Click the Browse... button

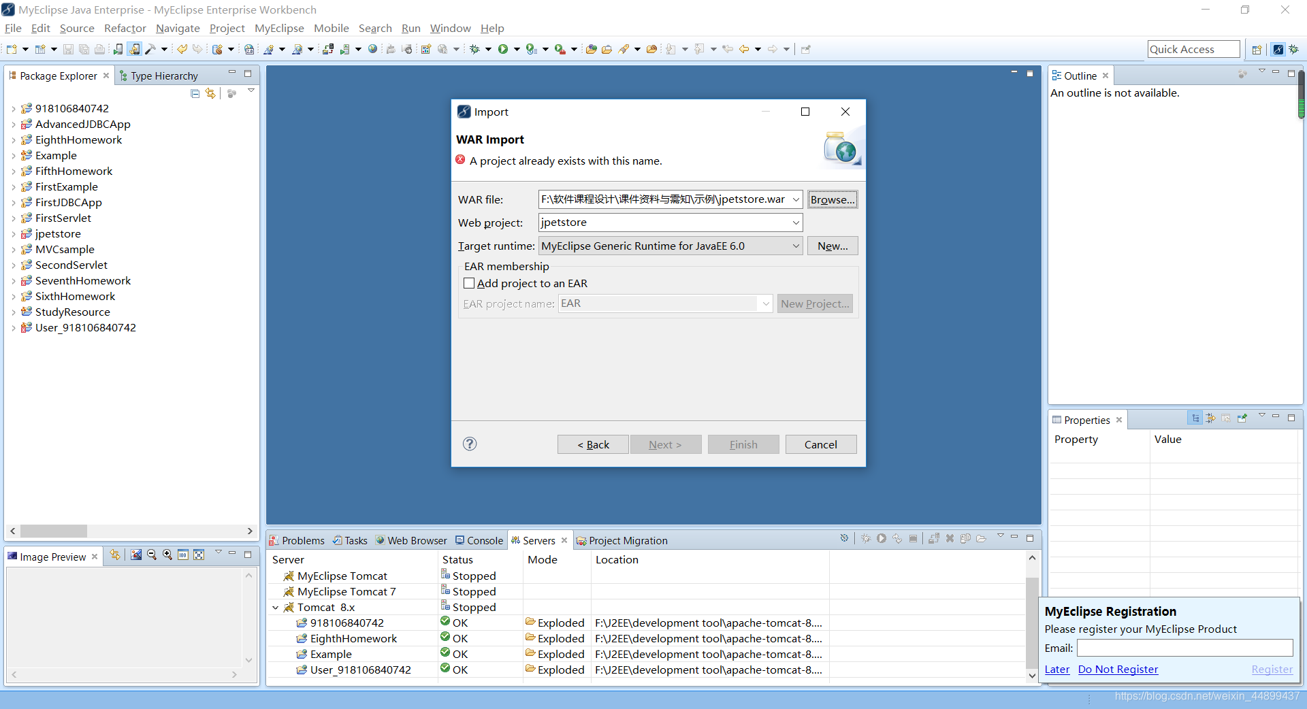(x=833, y=199)
